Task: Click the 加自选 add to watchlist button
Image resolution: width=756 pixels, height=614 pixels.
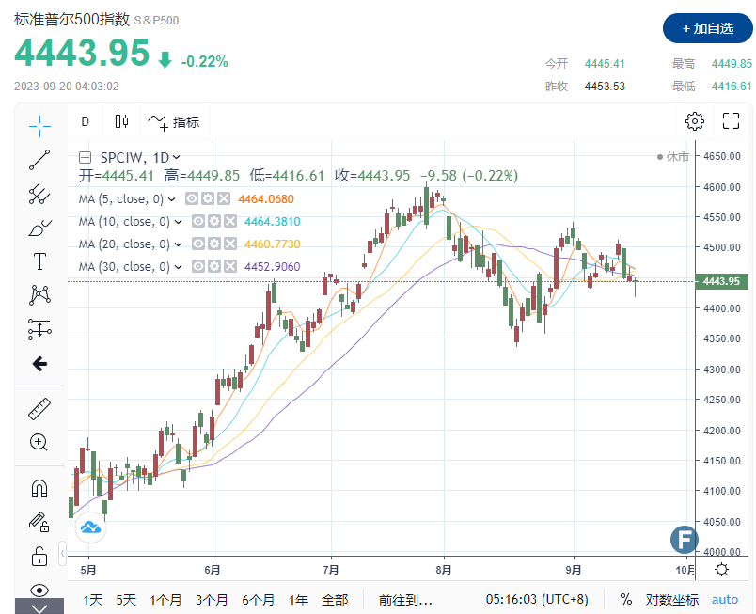Action: point(707,28)
